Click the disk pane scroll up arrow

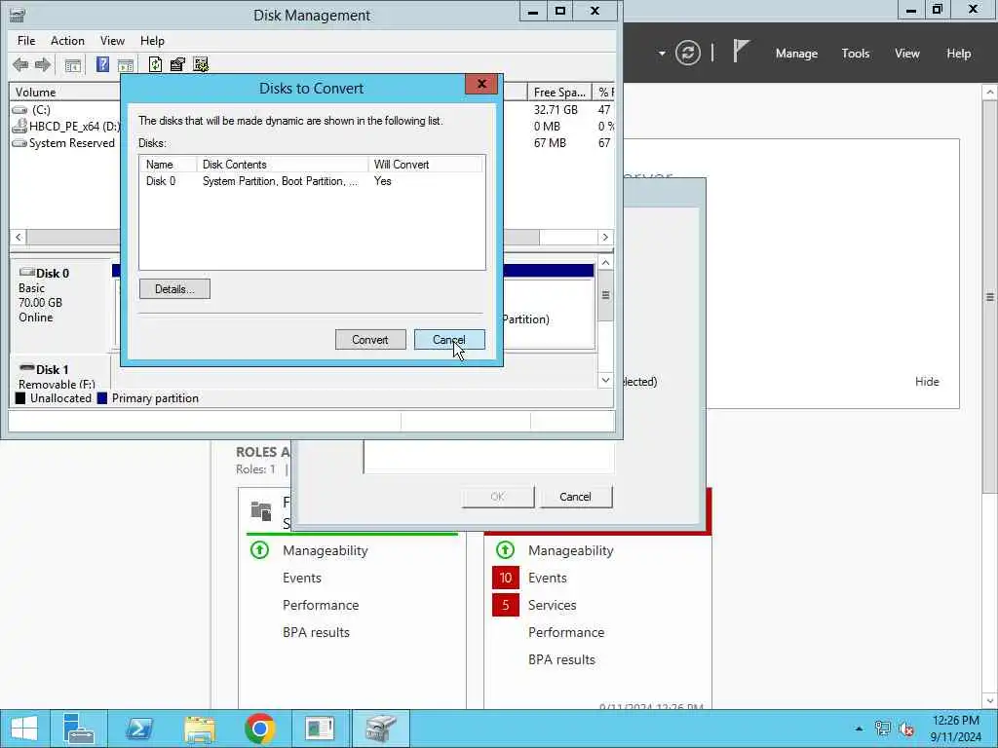click(x=605, y=263)
